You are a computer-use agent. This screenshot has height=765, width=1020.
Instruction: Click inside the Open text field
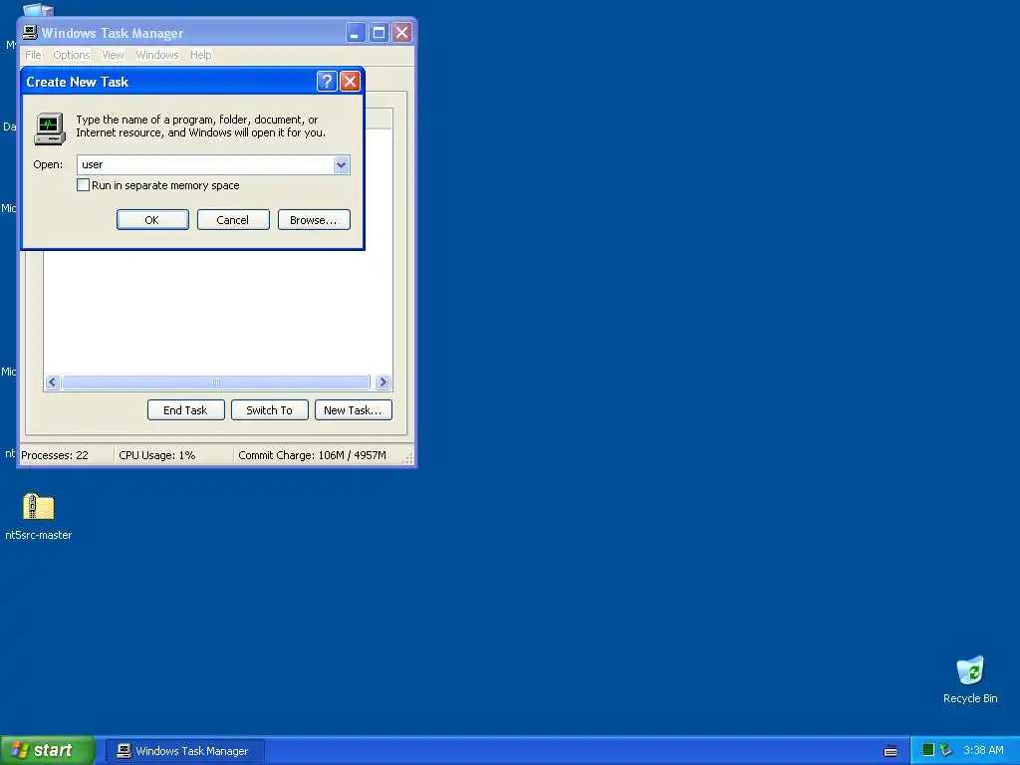[205, 165]
